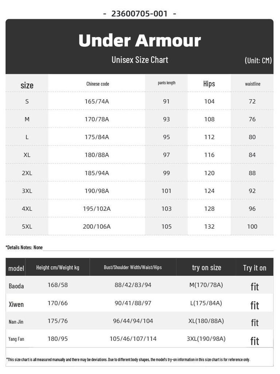Viewport: 280px width, 374px height.
Task: Click the Under Armour title heading
Action: (140, 40)
